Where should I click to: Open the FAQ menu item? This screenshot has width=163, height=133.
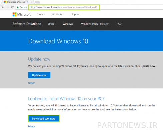pos(119,24)
